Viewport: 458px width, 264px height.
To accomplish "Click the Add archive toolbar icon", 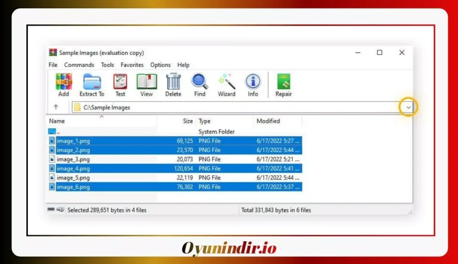I will (64, 81).
